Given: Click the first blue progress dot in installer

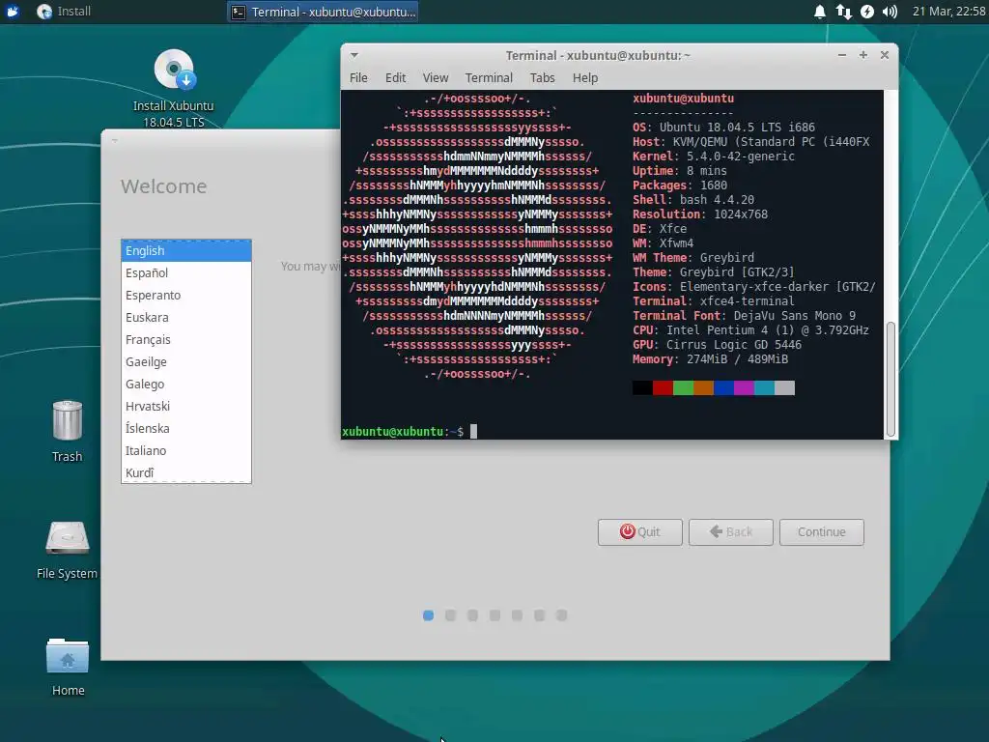Looking at the screenshot, I should [x=428, y=615].
